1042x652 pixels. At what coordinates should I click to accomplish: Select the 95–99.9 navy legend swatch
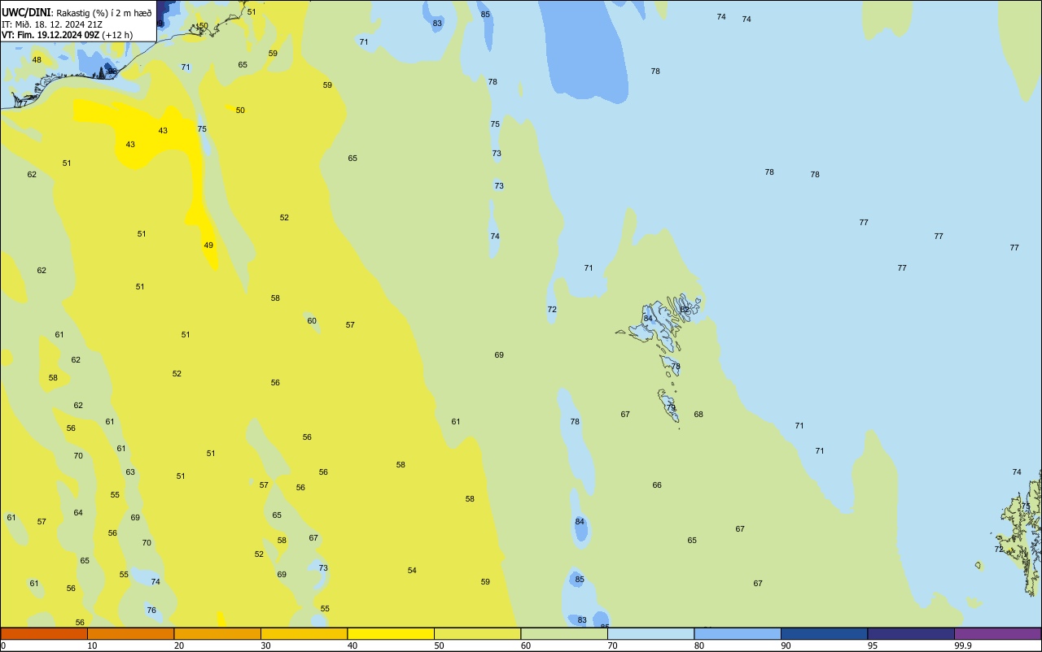(911, 633)
